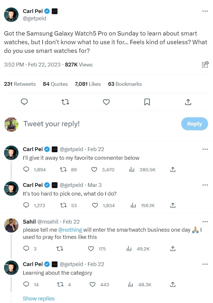Screen dimensions: 213x303
Task: Open Sahil's profile picture
Action: pyautogui.click(x=11, y=225)
